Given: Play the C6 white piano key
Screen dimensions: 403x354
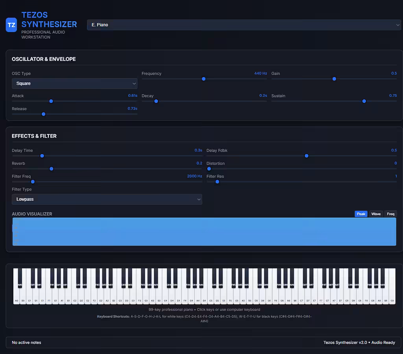Looking at the screenshot, I should pos(256,296).
